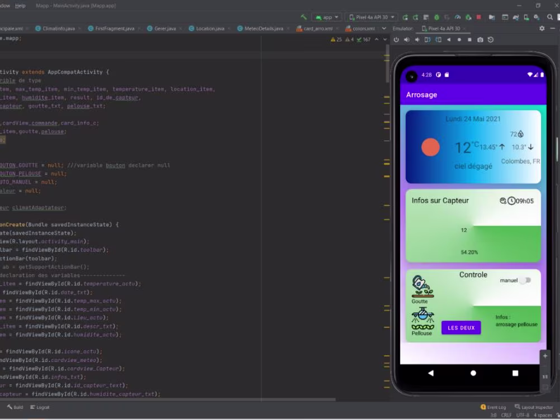Click the emulator volume up icon
Screen dimensions: 560x420
[407, 40]
